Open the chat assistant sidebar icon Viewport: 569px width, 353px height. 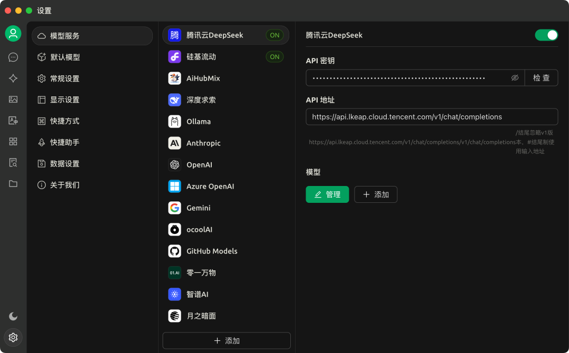(13, 57)
